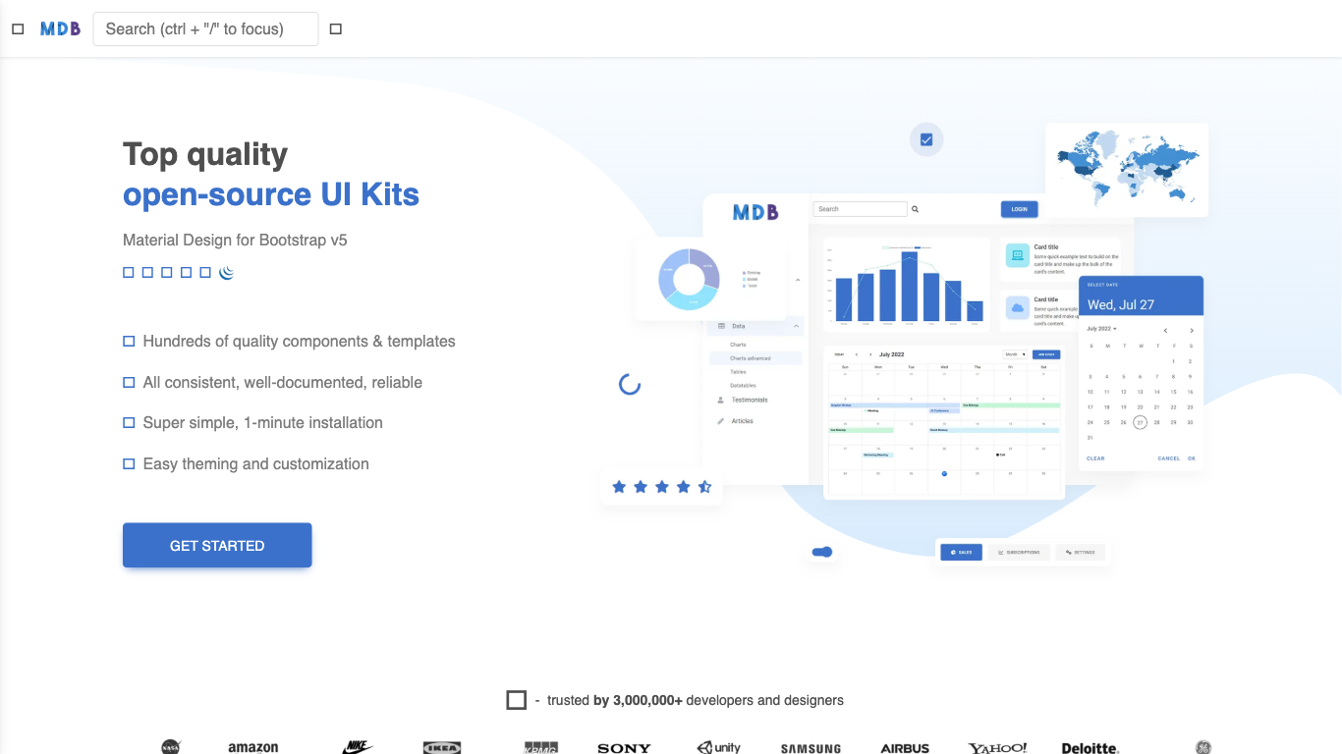The height and width of the screenshot is (754, 1342).
Task: Click the donut chart card
Action: (x=710, y=279)
